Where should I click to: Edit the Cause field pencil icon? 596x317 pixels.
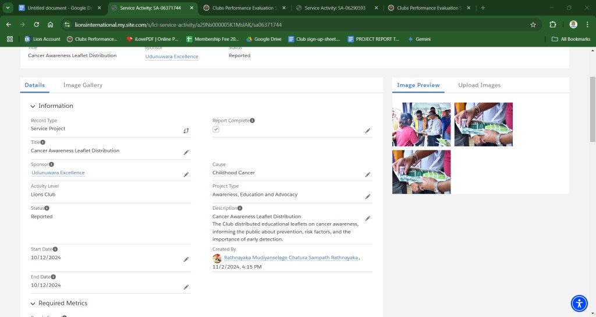[368, 175]
